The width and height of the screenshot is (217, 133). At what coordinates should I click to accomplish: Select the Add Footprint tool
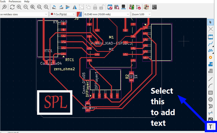click(x=210, y=37)
